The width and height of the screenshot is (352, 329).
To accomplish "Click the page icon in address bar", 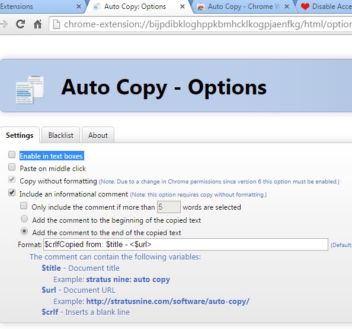I will [x=56, y=24].
